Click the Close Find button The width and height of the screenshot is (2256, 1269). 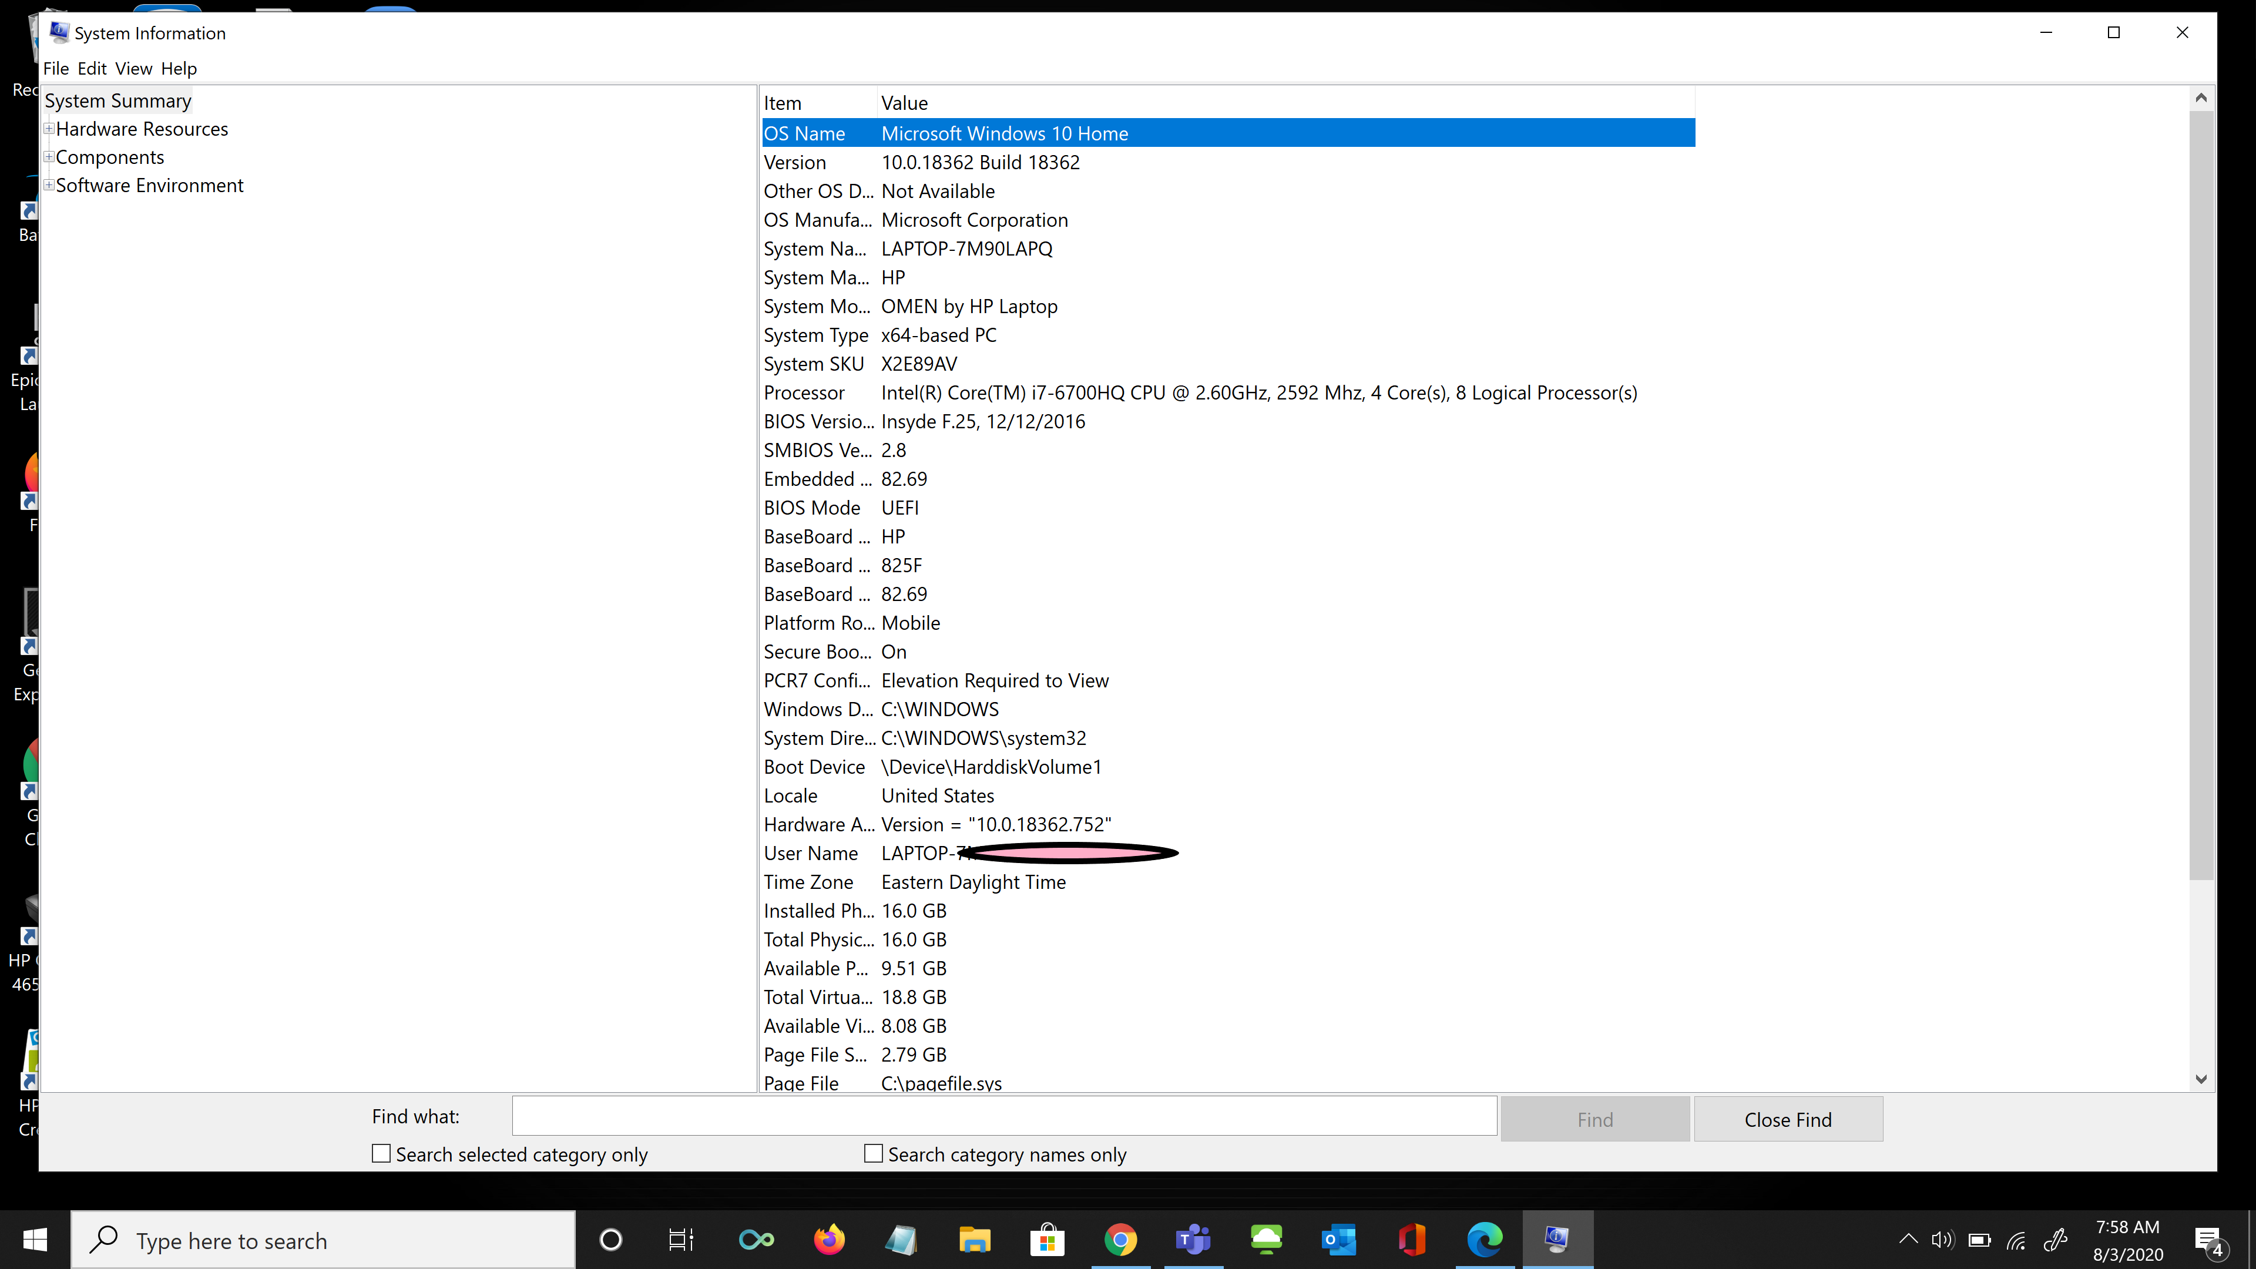click(1787, 1119)
